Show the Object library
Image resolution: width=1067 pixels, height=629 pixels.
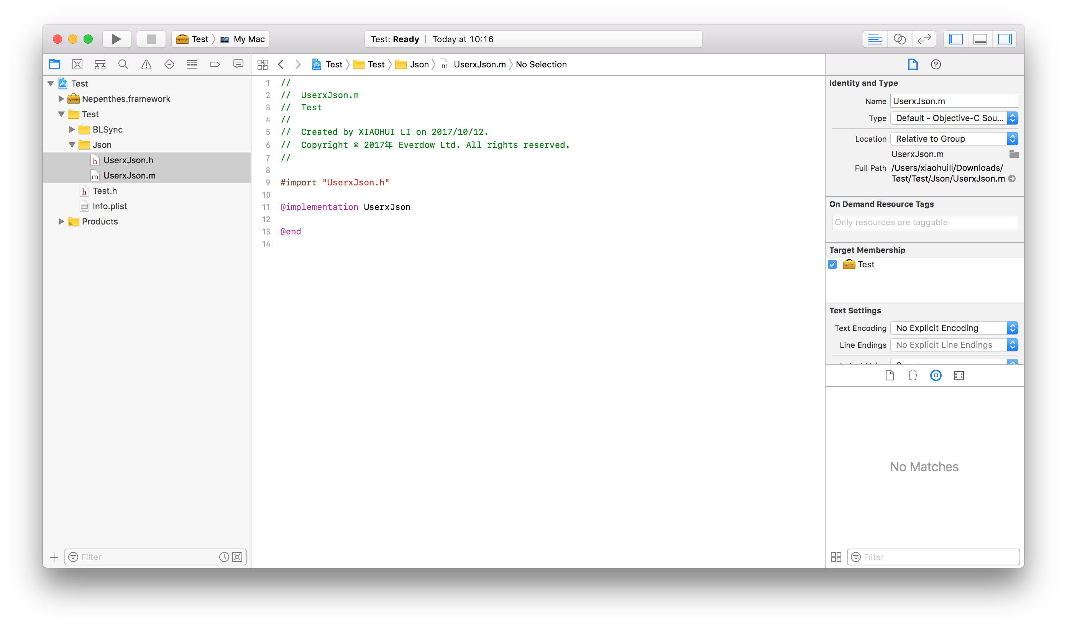click(x=936, y=375)
